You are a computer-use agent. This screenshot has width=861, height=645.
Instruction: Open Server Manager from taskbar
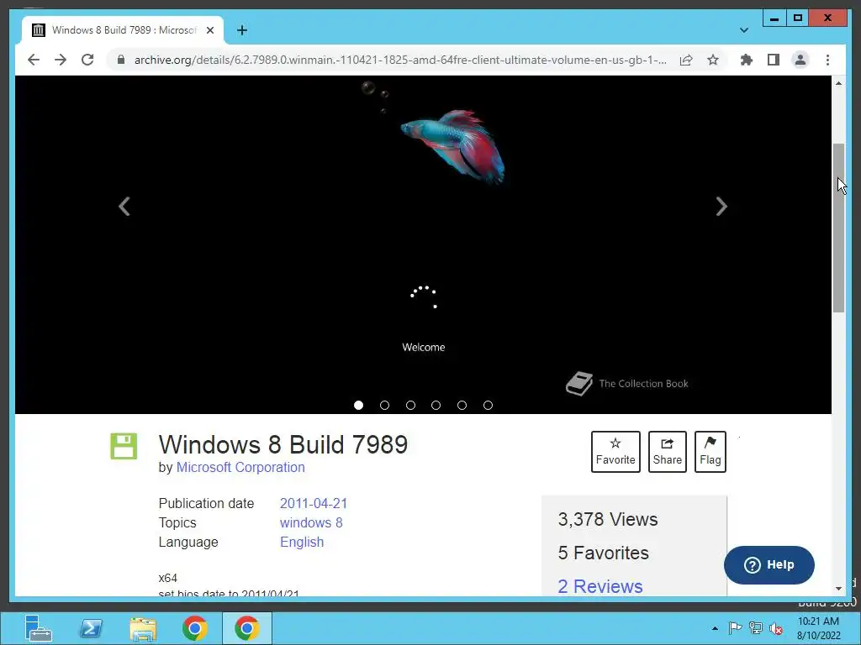[38, 628]
